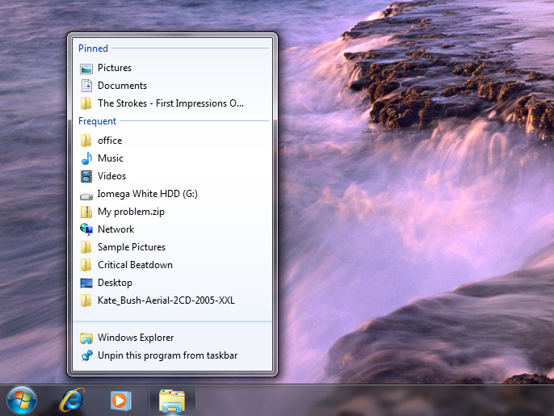Screen dimensions: 554x416
Task: Launch Windows Explorer from jump list
Action: (135, 338)
